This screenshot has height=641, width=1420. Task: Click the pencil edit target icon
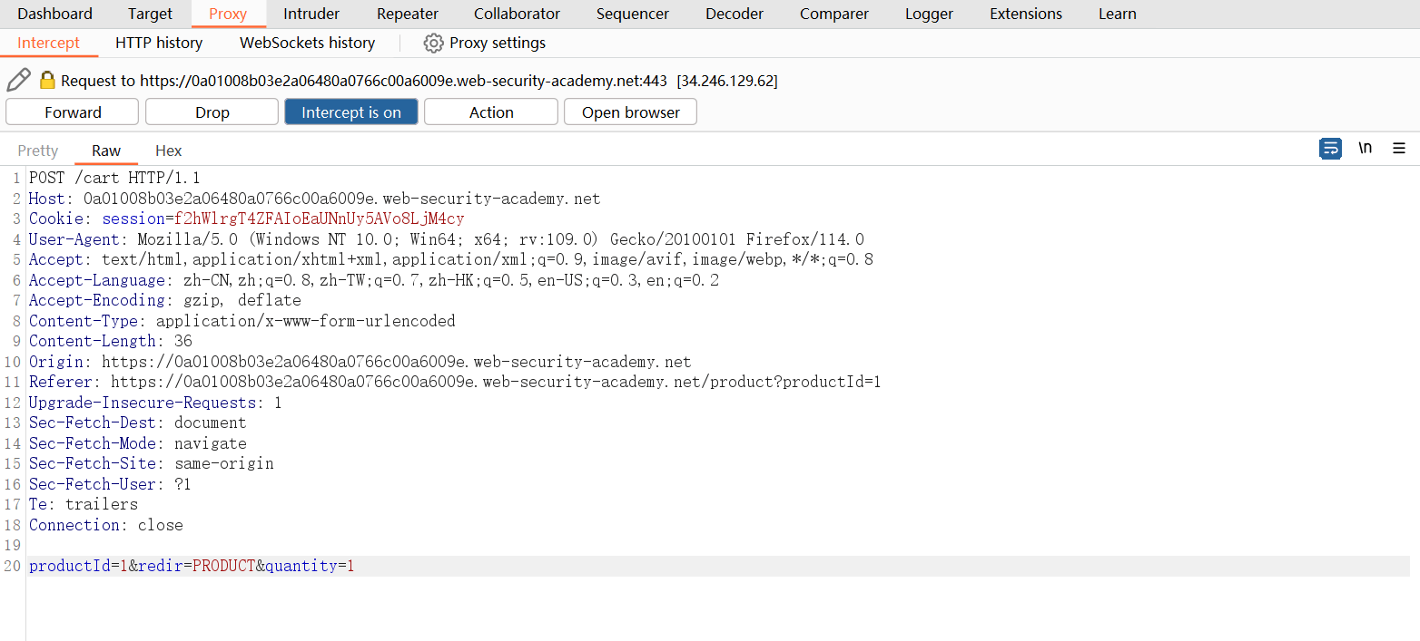click(18, 81)
